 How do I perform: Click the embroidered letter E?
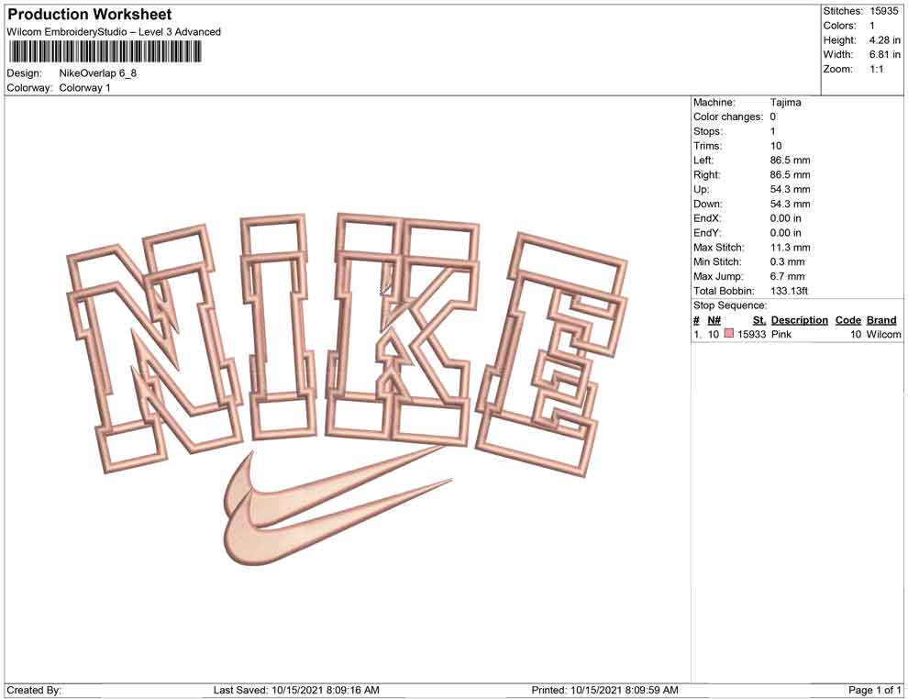click(x=552, y=354)
